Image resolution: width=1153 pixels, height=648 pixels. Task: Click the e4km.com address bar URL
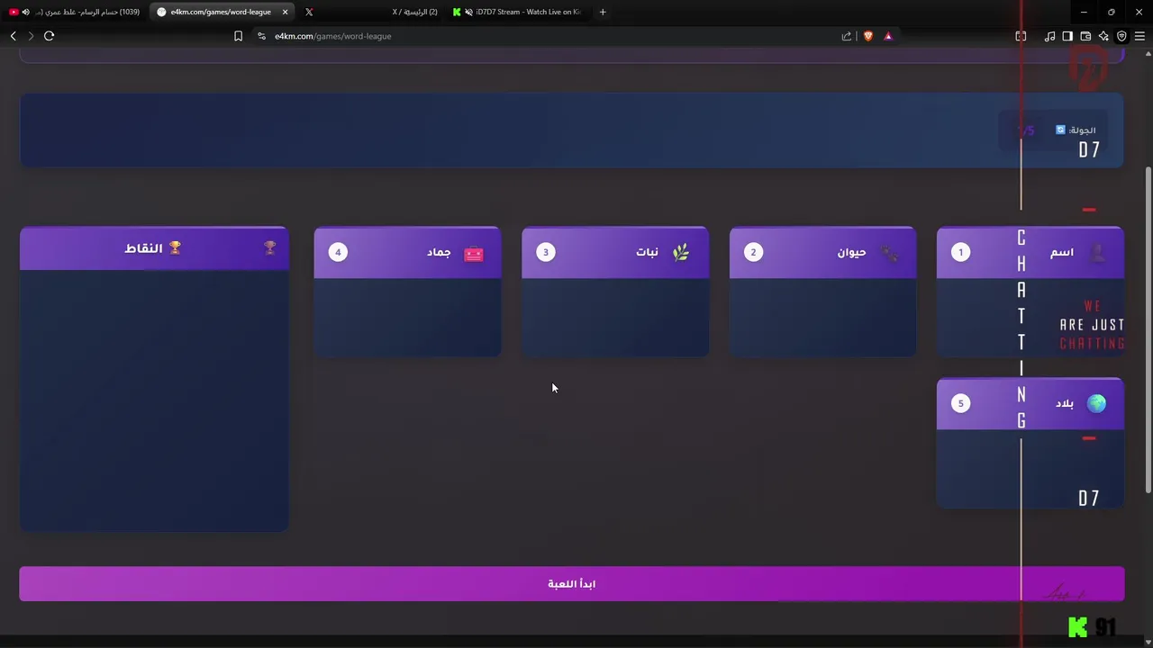333,36
